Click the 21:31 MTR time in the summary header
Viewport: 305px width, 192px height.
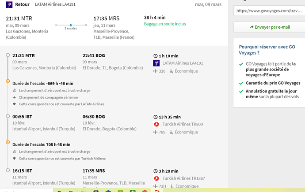[19, 18]
